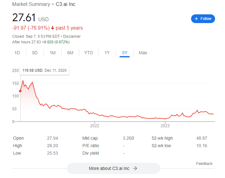Click the Mkt cap value 3.26B
The height and width of the screenshot is (178, 225).
click(x=129, y=138)
